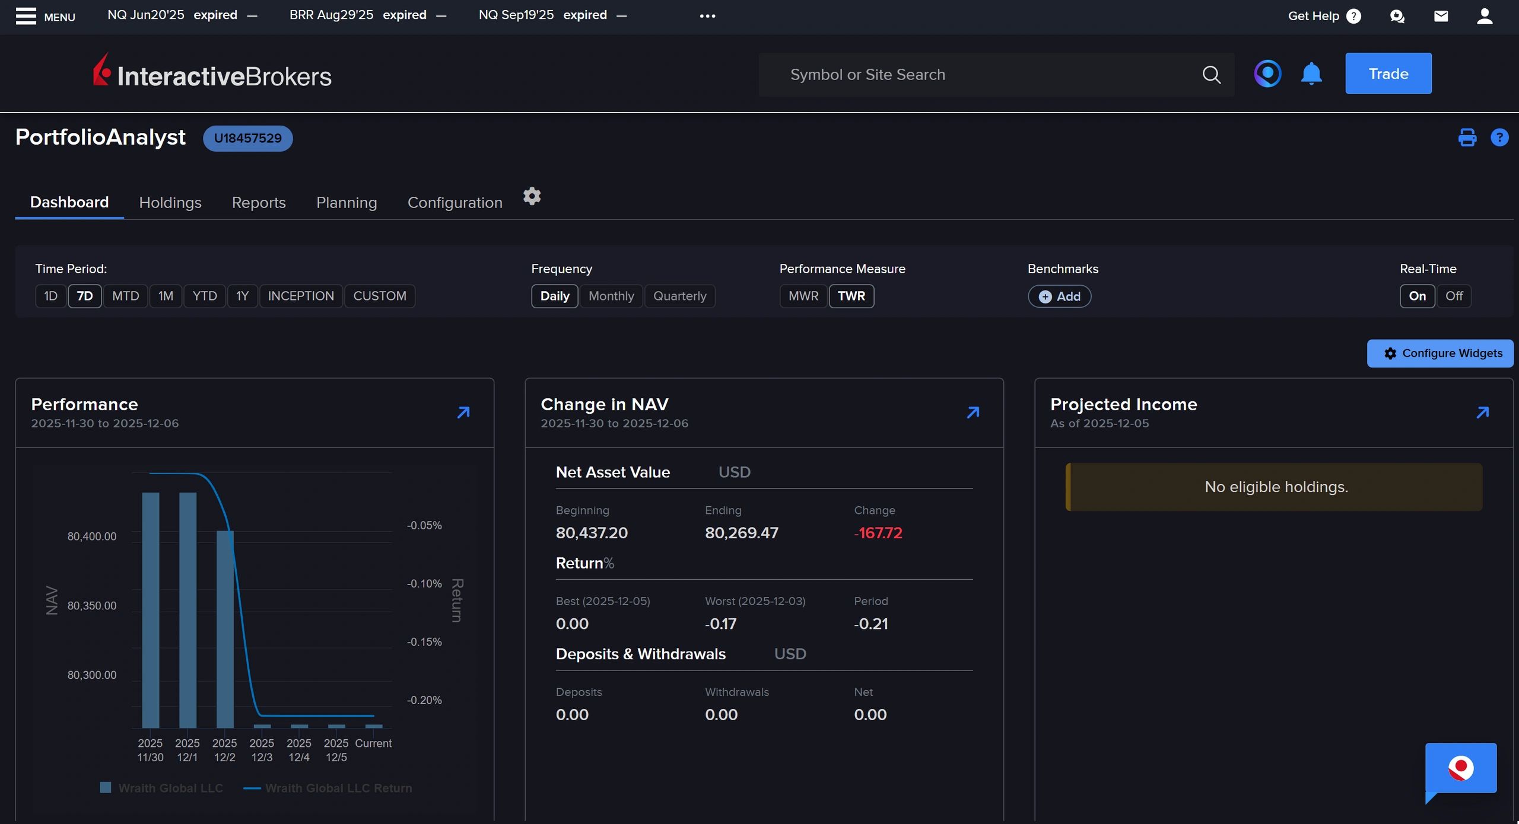Switch to the Holdings tab
Screen dimensions: 1519x824
pyautogui.click(x=170, y=203)
